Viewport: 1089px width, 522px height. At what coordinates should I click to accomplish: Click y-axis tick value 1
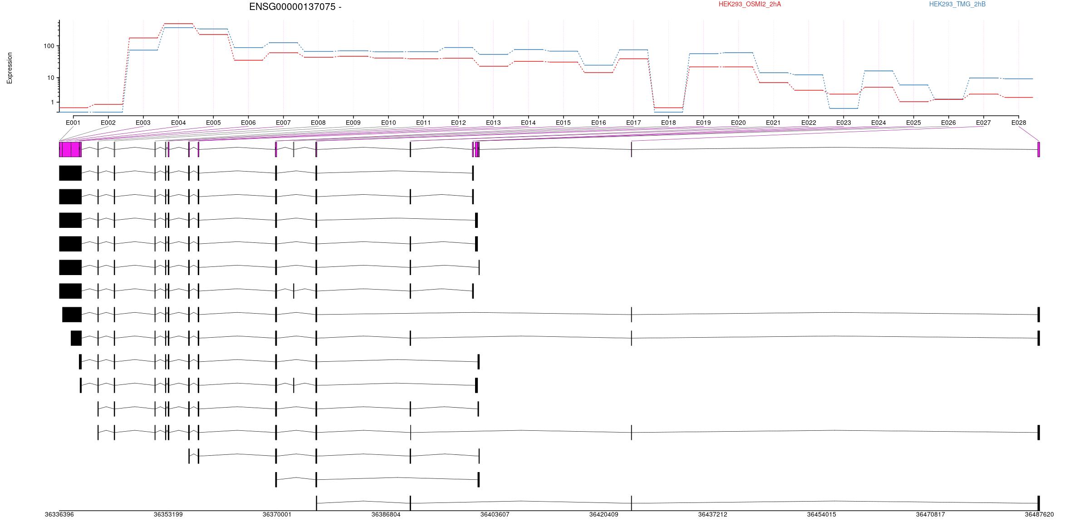tap(53, 103)
